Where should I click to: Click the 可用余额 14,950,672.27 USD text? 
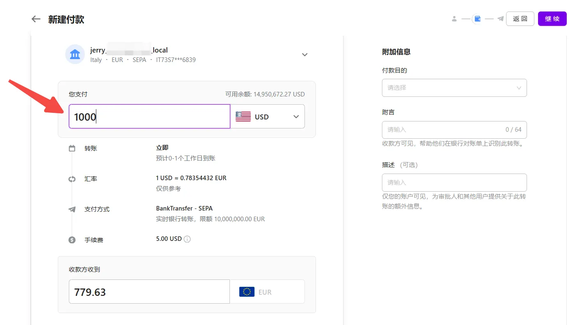tap(265, 94)
